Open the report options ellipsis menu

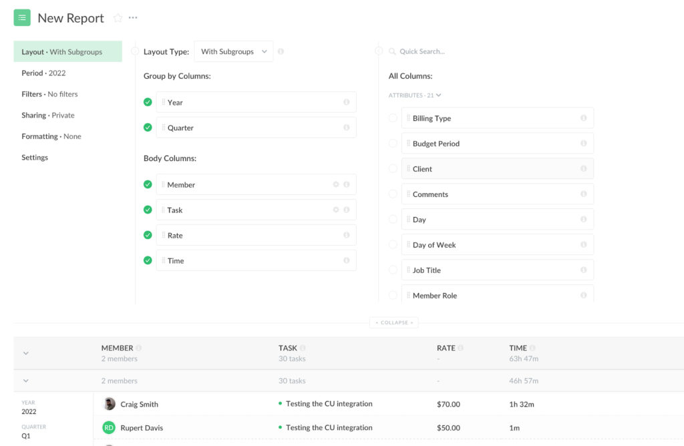134,17
